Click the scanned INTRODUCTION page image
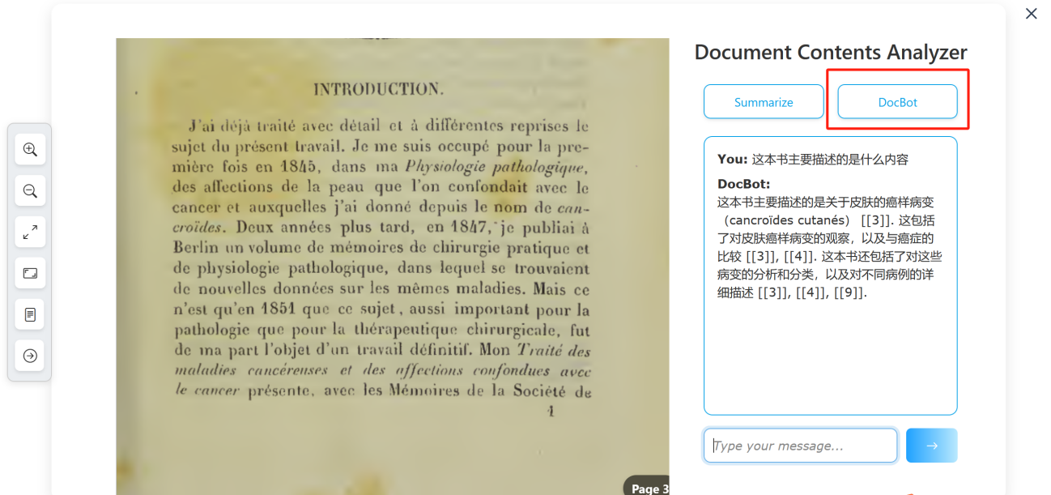The width and height of the screenshot is (1051, 495). tap(393, 267)
